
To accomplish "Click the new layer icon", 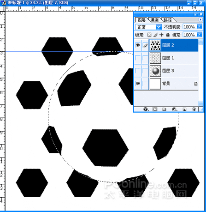I will [x=184, y=109].
